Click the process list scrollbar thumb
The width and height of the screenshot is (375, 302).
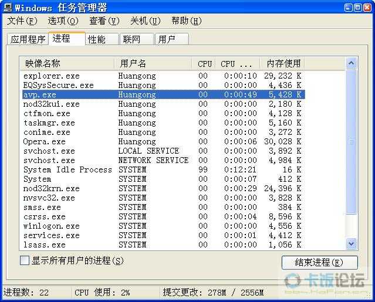351,141
